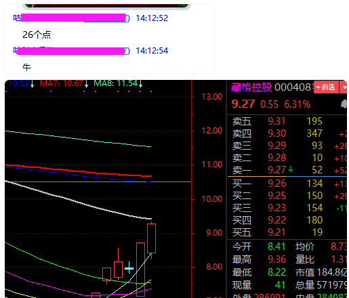Select the 卖五 9.31 order row
This screenshot has height=298, width=349.
point(287,121)
